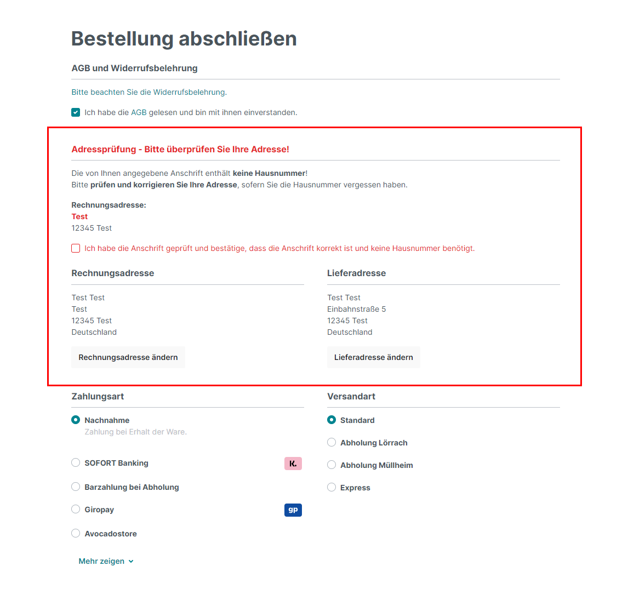Image resolution: width=628 pixels, height=589 pixels.
Task: Click the chevron next to Mehr zeigen
Action: point(131,562)
